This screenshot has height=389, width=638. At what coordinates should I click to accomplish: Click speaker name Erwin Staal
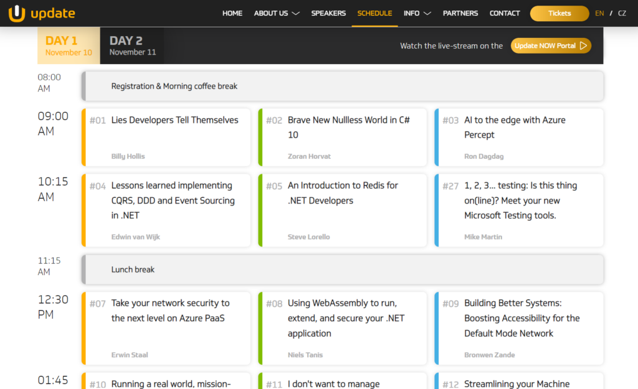pos(130,355)
